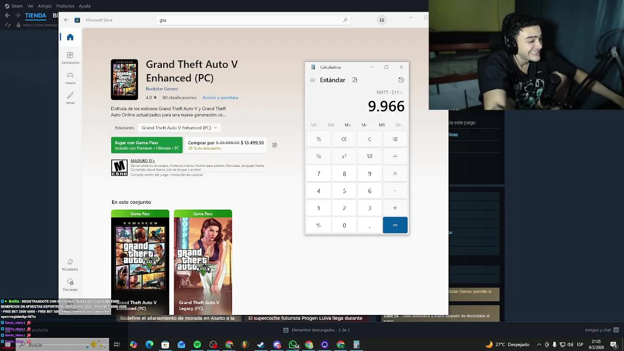Open Microsoft Edge from the taskbar
The height and width of the screenshot is (351, 624).
click(x=149, y=345)
